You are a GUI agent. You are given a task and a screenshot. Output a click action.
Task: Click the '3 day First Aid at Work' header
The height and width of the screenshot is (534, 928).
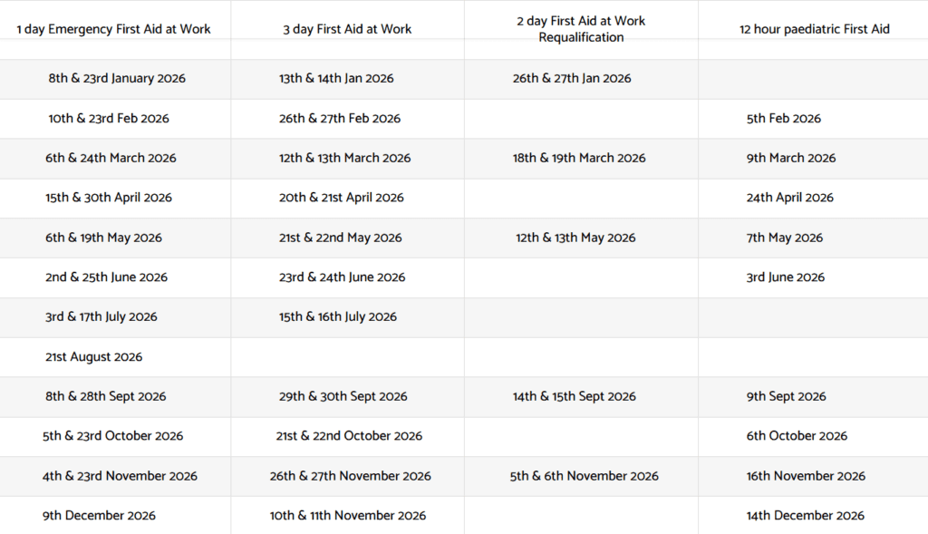click(347, 29)
